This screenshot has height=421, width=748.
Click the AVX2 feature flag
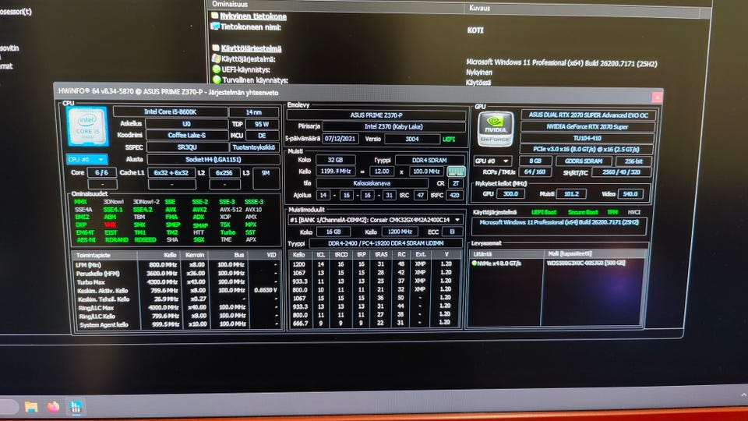tap(199, 210)
